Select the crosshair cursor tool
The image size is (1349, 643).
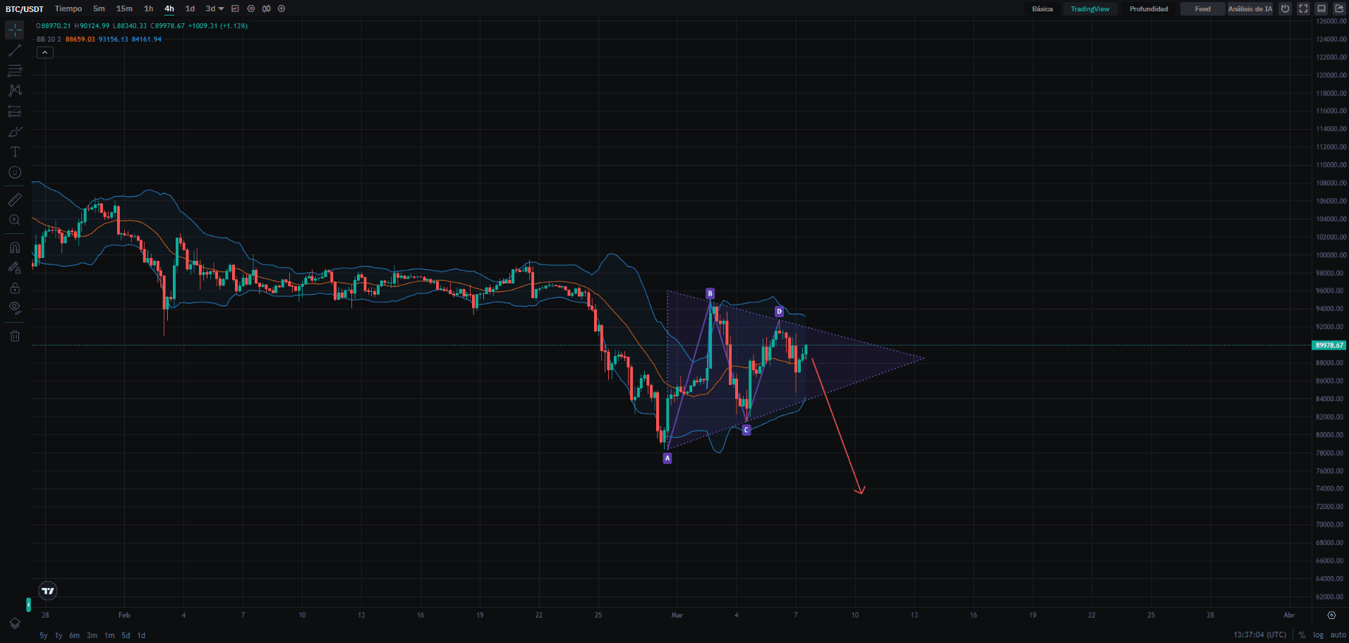point(15,30)
